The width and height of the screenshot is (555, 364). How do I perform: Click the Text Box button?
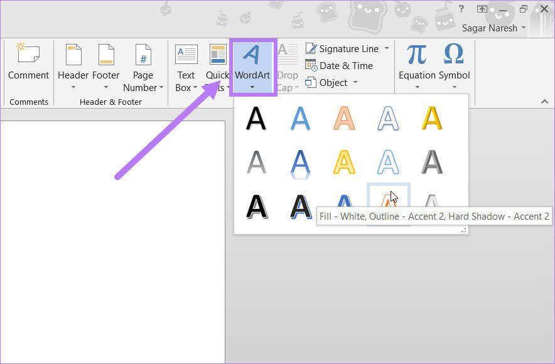point(186,67)
